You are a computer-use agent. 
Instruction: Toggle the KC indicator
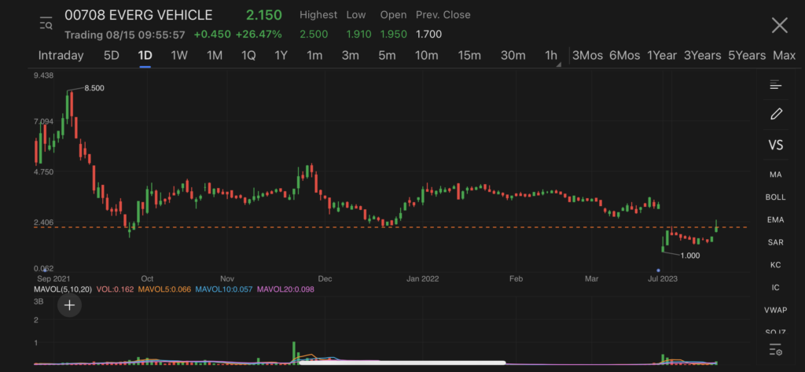775,265
